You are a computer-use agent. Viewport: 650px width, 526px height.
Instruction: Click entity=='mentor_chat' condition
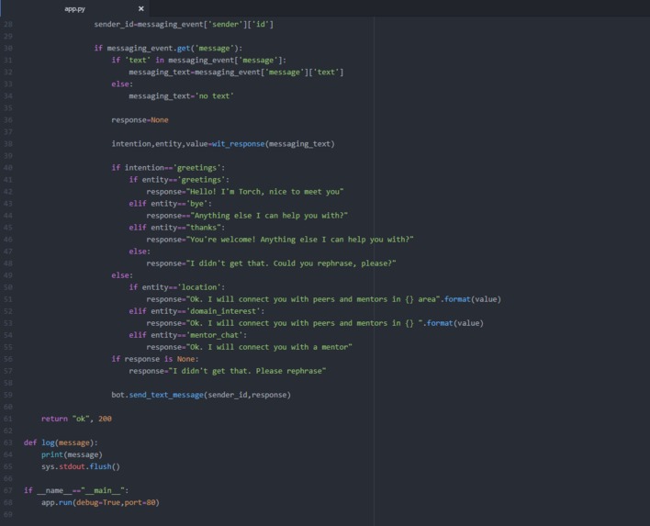(x=198, y=335)
